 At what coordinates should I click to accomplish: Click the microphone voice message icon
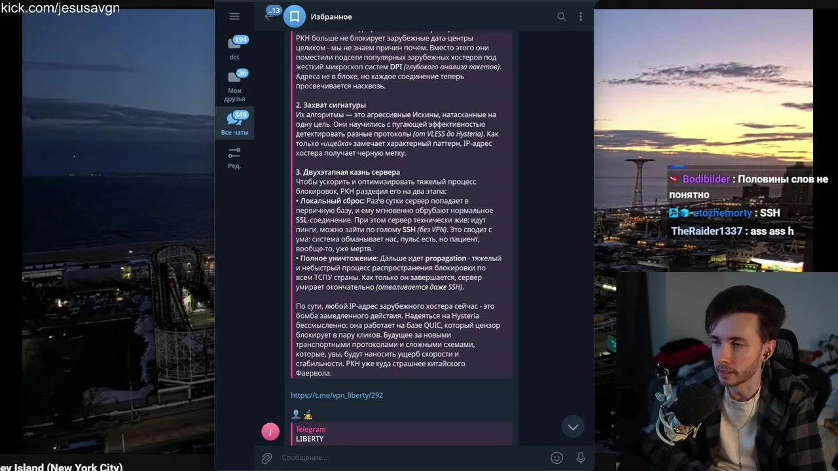tap(581, 458)
